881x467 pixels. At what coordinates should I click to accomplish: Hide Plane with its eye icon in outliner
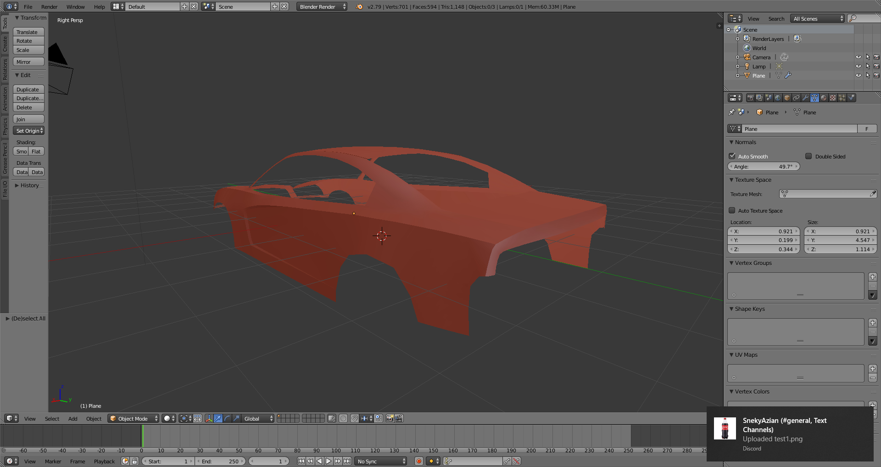pos(859,75)
